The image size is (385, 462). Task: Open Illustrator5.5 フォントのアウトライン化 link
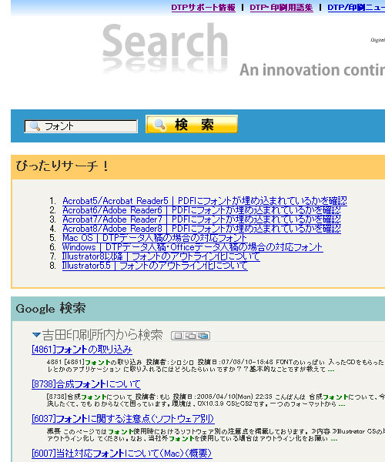[155, 266]
